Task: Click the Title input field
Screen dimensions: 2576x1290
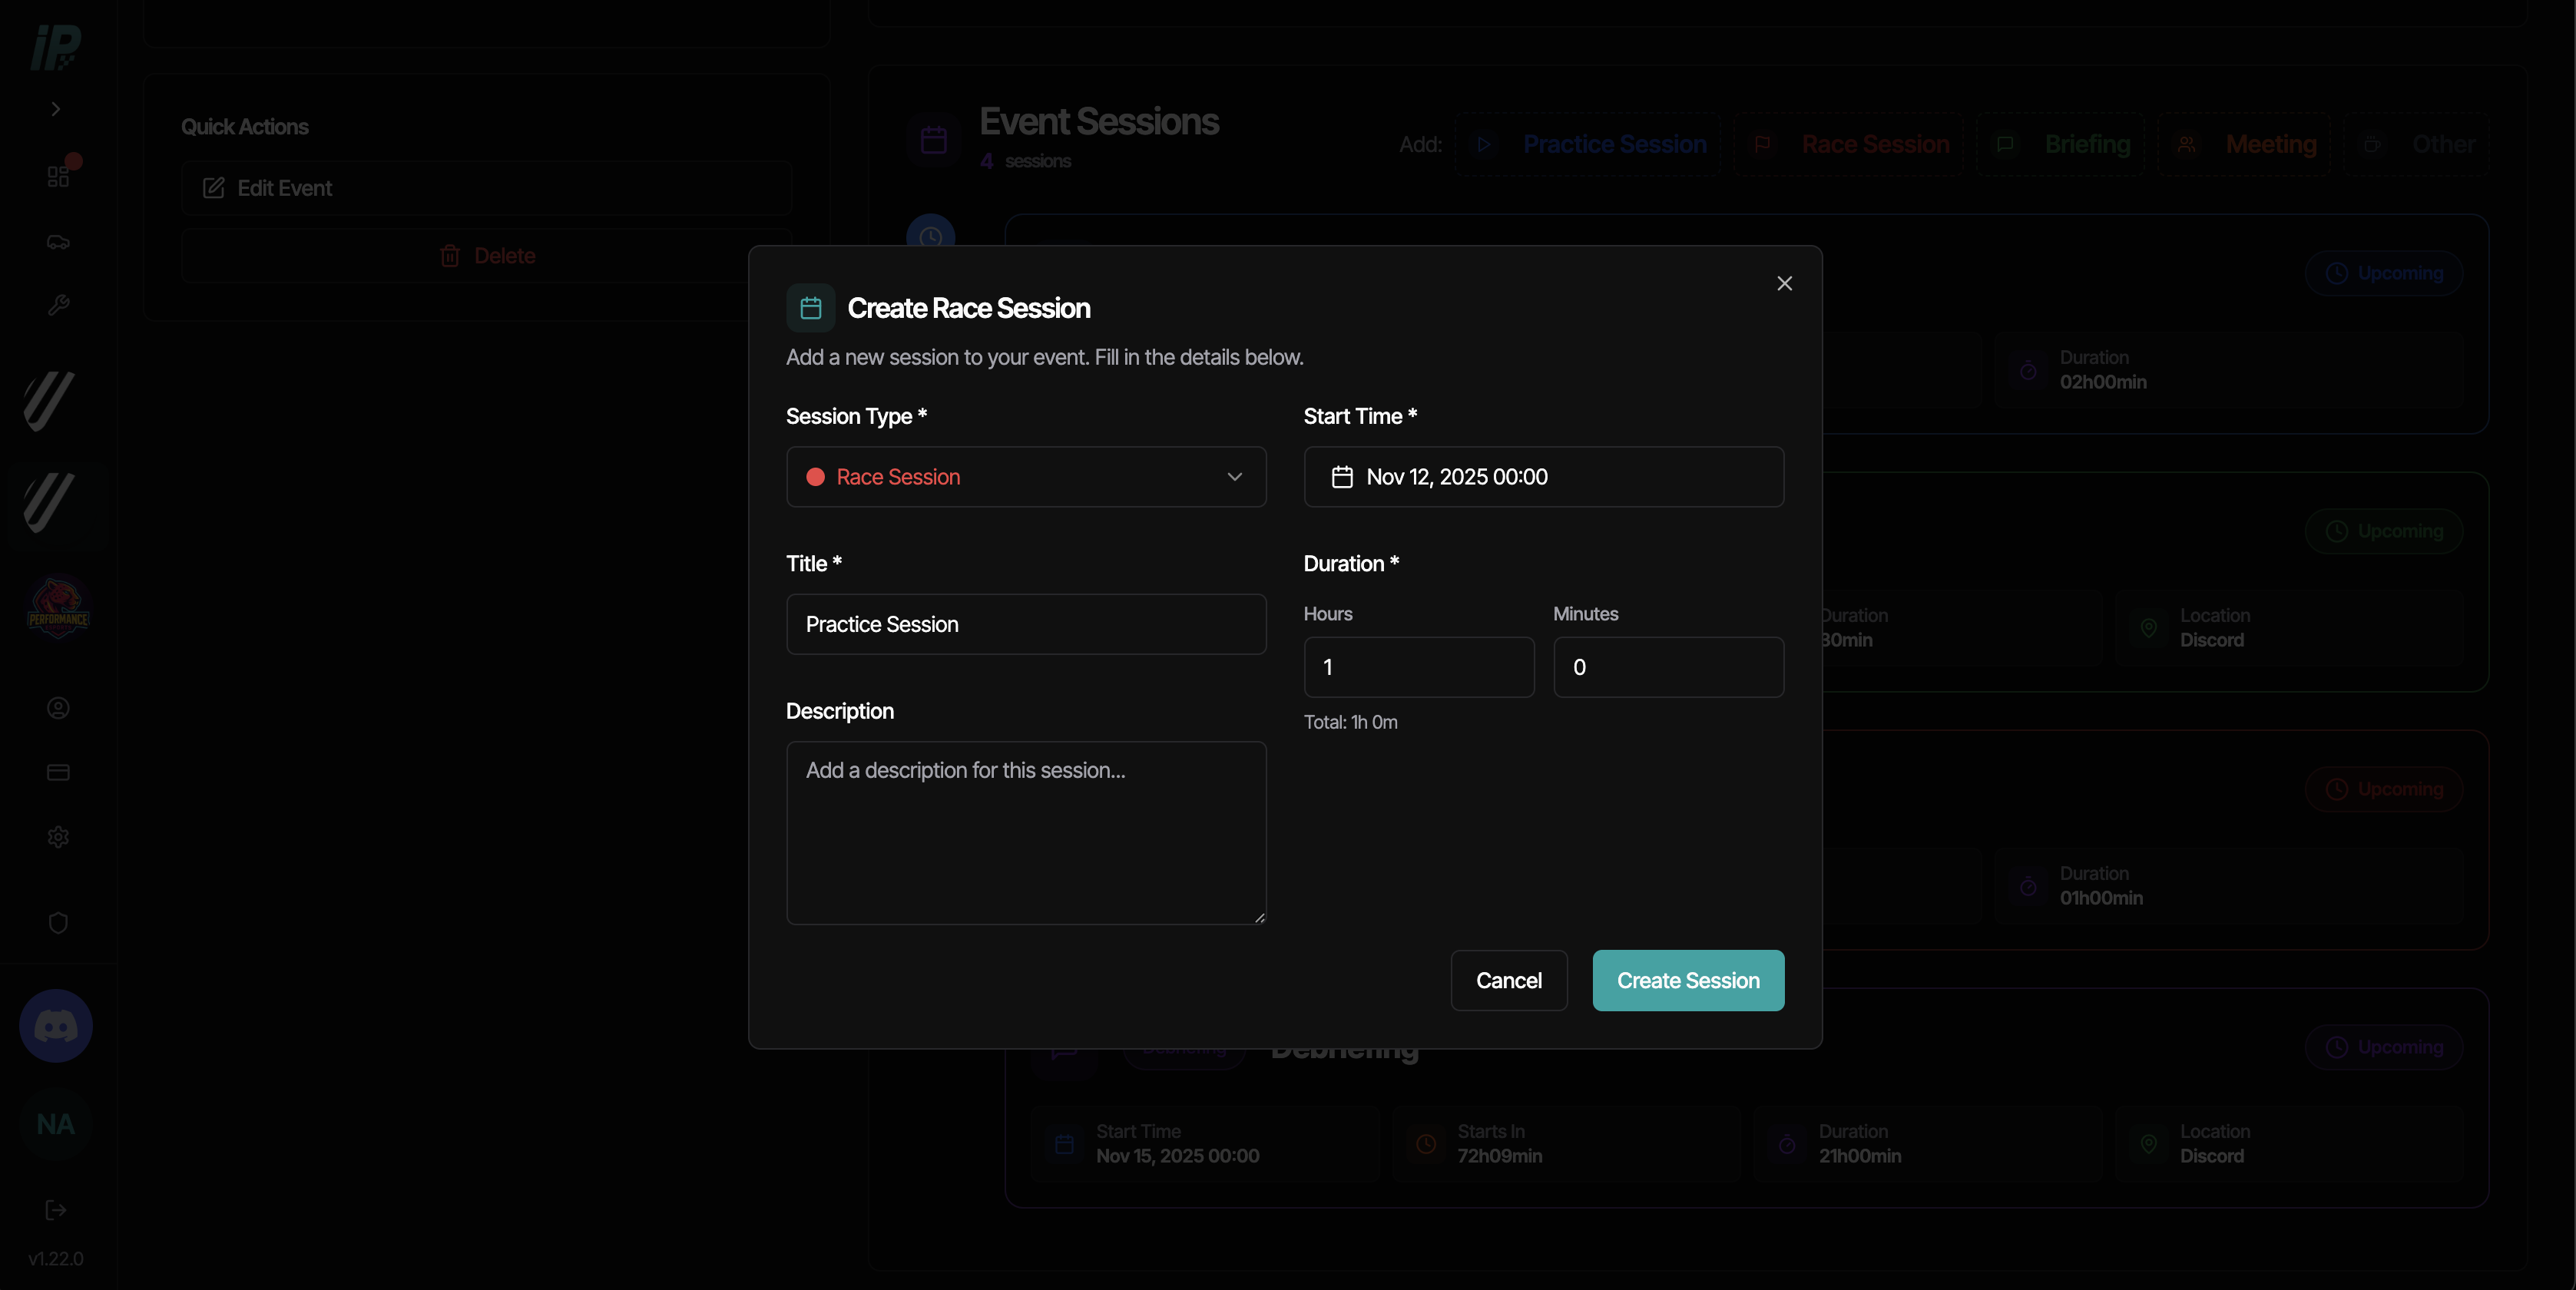Action: [x=1026, y=624]
